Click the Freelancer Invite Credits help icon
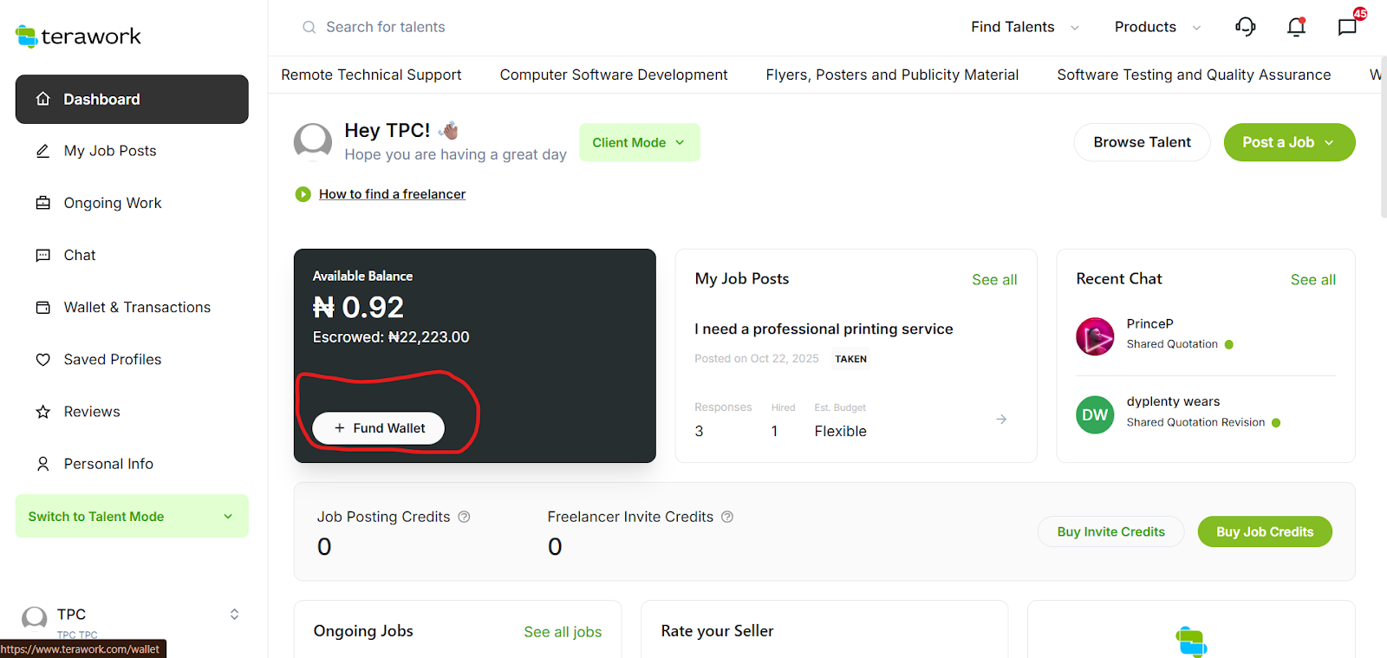1387x658 pixels. [727, 517]
